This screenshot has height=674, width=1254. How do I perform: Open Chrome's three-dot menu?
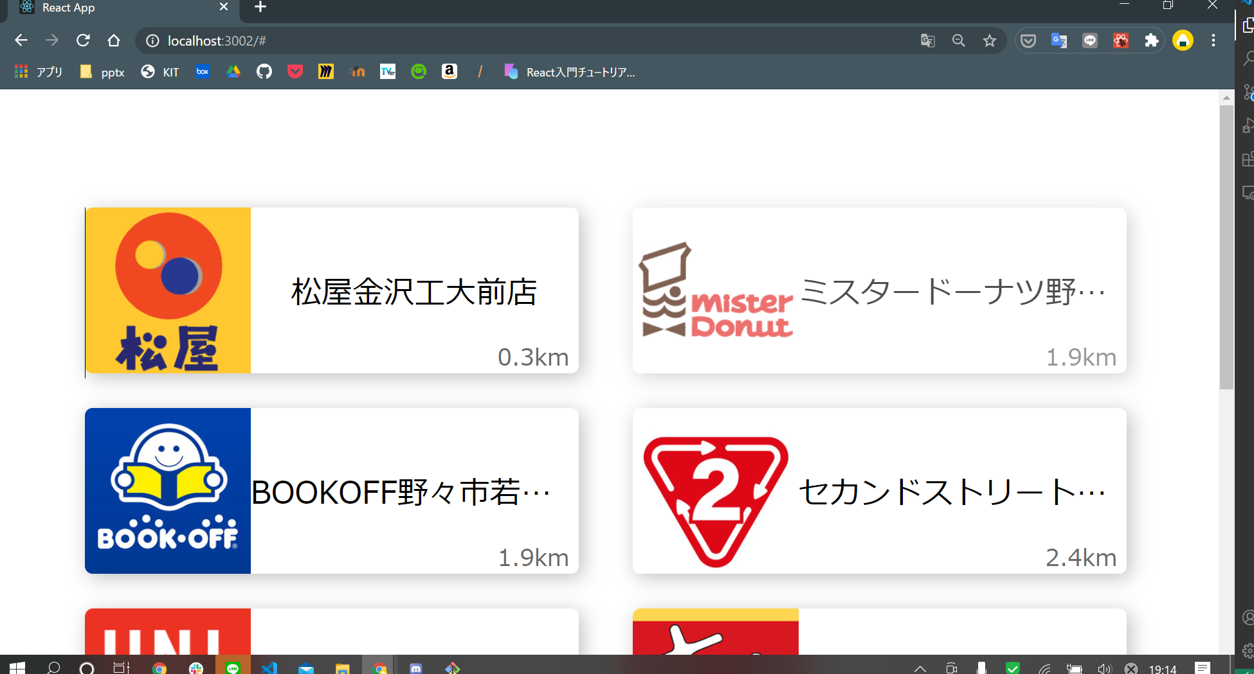point(1213,40)
